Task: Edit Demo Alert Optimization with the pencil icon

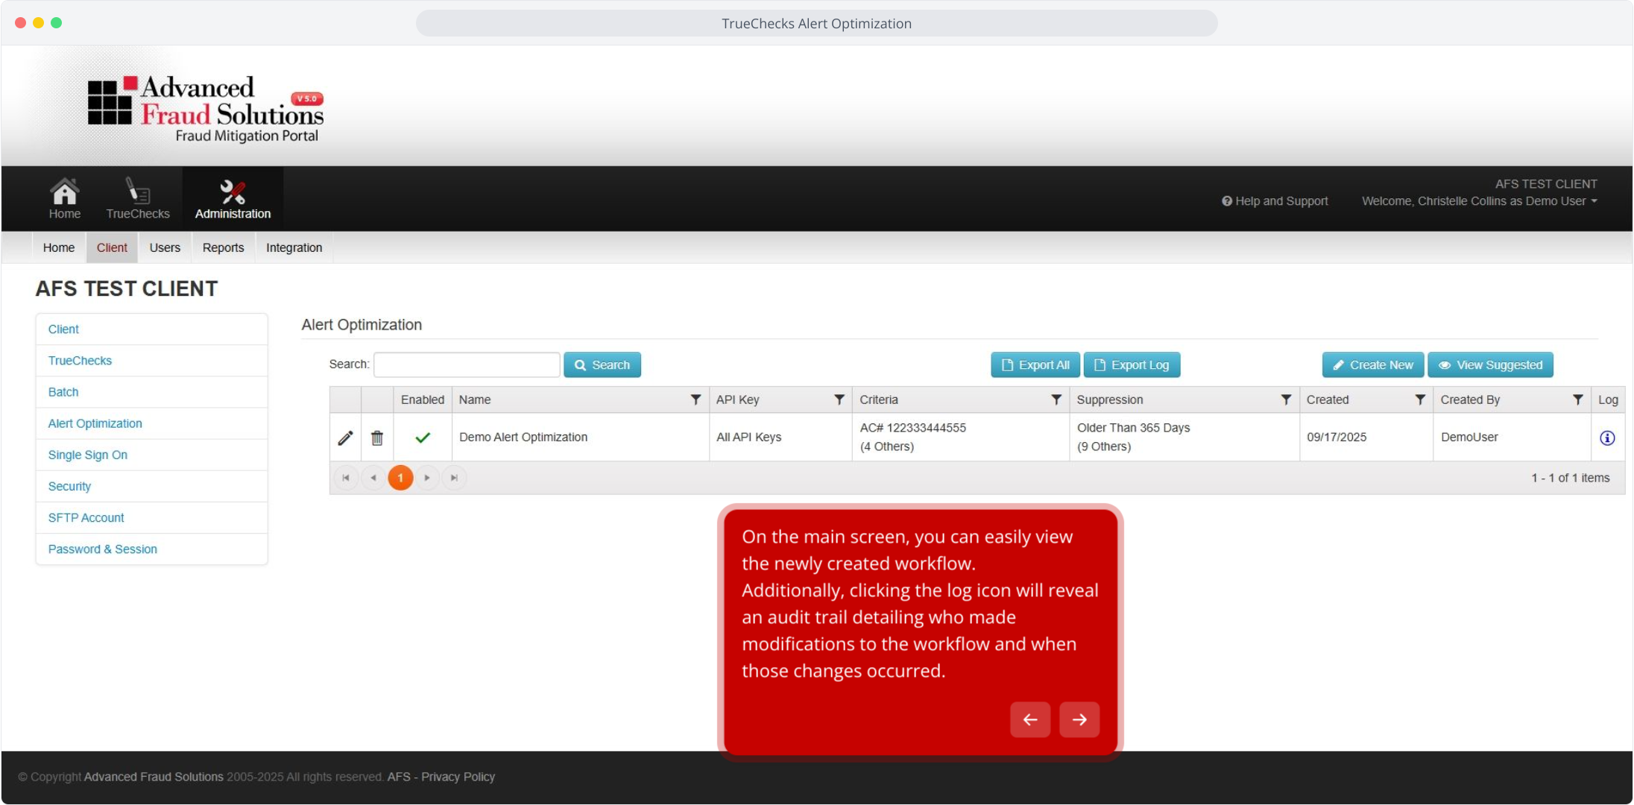Action: [345, 438]
